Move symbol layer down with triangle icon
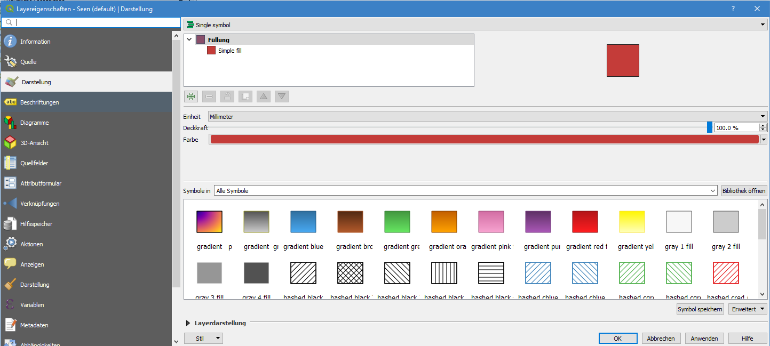This screenshot has width=770, height=346. tap(282, 96)
